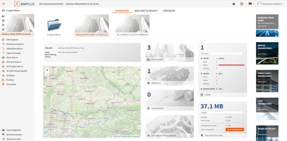Click the red Mittel task progress bar
This screenshot has width=287, height=141.
(x=231, y=65)
